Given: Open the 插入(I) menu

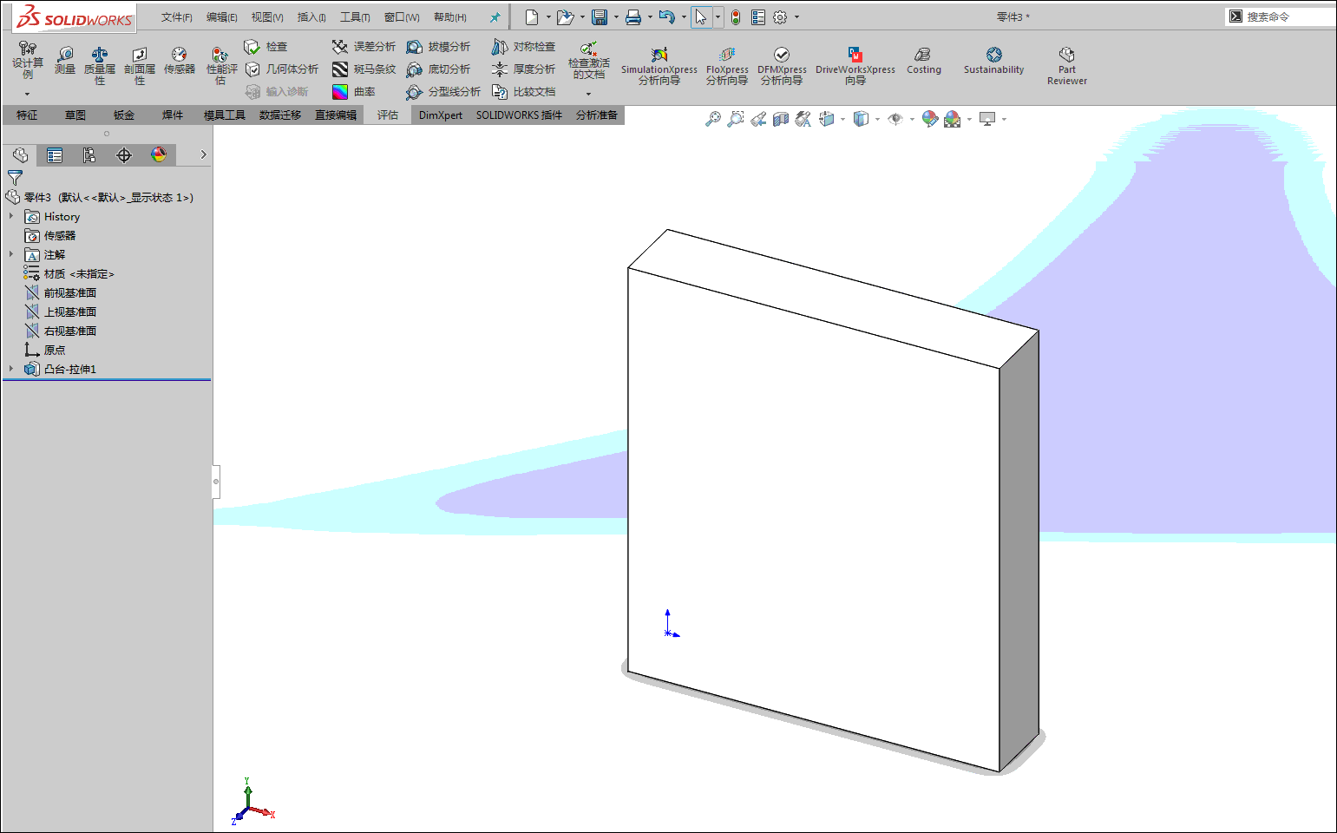Looking at the screenshot, I should click(311, 17).
